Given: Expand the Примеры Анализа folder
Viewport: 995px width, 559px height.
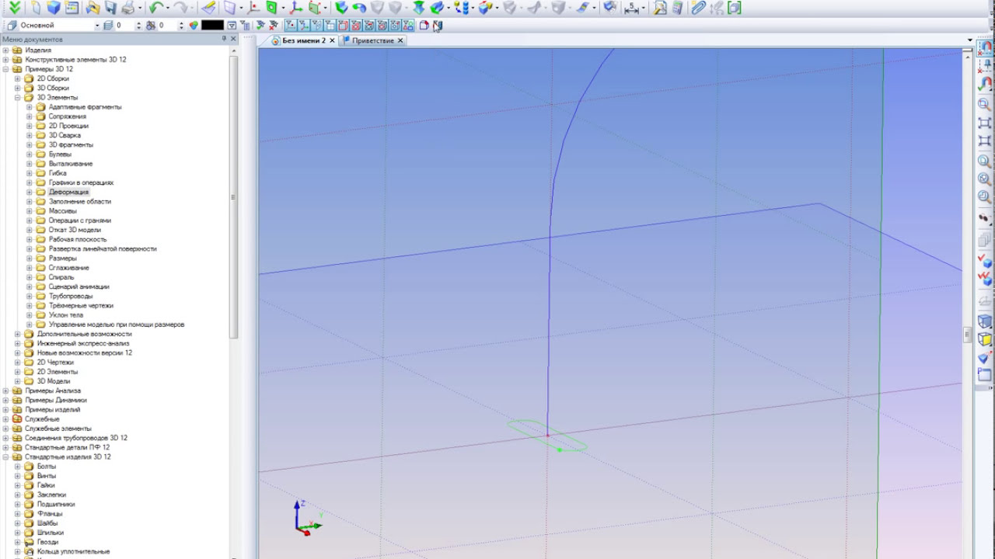Looking at the screenshot, I should tap(6, 391).
